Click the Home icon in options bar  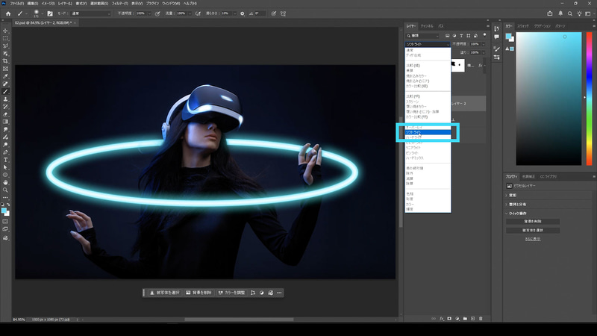coord(7,13)
